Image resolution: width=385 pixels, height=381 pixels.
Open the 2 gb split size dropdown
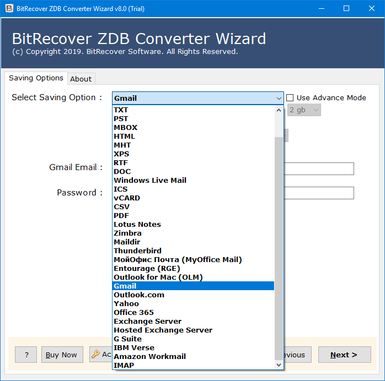tap(304, 110)
